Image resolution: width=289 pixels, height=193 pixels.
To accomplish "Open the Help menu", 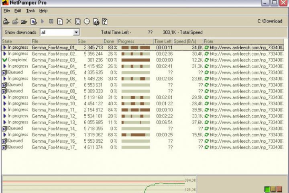I will click(43, 11).
